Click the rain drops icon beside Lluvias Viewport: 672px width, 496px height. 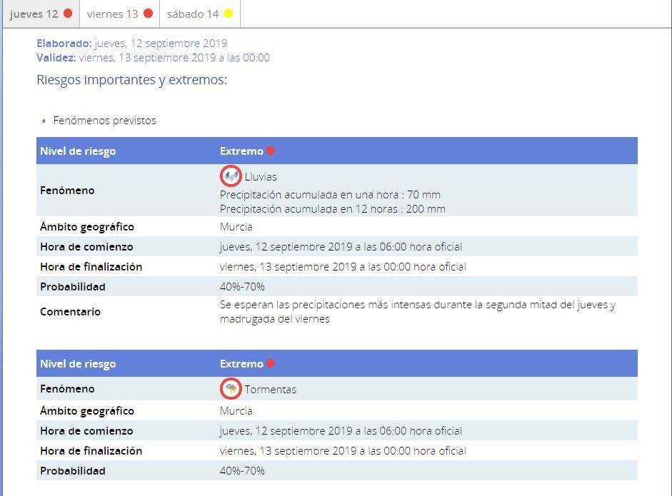[231, 176]
